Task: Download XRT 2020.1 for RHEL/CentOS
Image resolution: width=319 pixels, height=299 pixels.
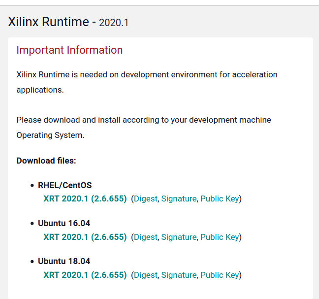Action: [x=85, y=199]
